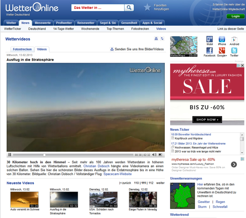
Task: Open the Deutschland submenu
Action: point(37,29)
